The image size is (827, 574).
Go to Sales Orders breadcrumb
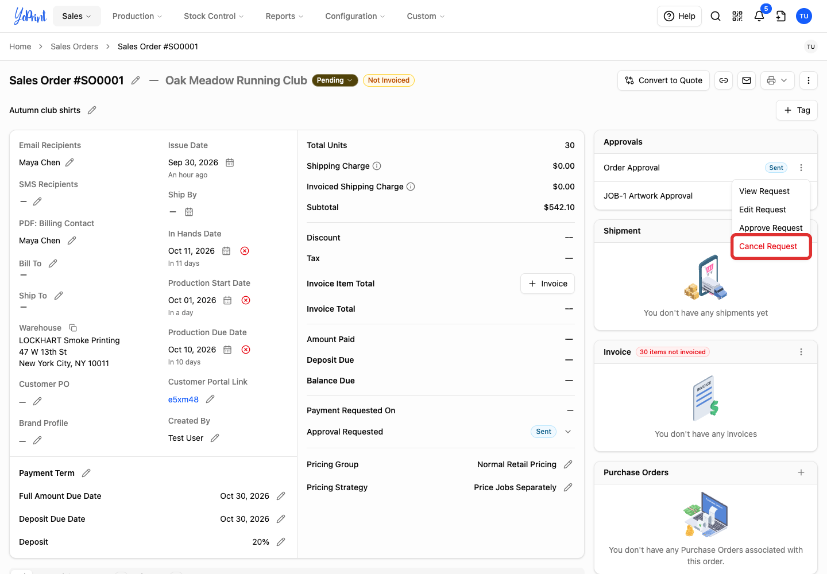[74, 46]
